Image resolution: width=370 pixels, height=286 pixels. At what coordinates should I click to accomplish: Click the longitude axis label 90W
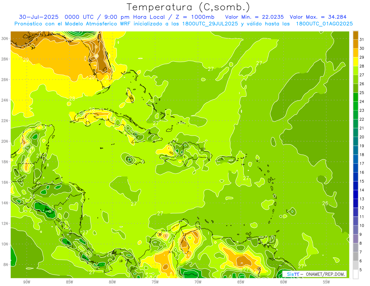point(27,282)
